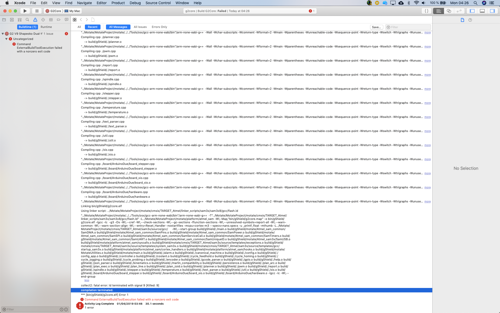Click the Bluetooth menu bar icon
Image resolution: width=500 pixels, height=313 pixels.
click(x=408, y=3)
